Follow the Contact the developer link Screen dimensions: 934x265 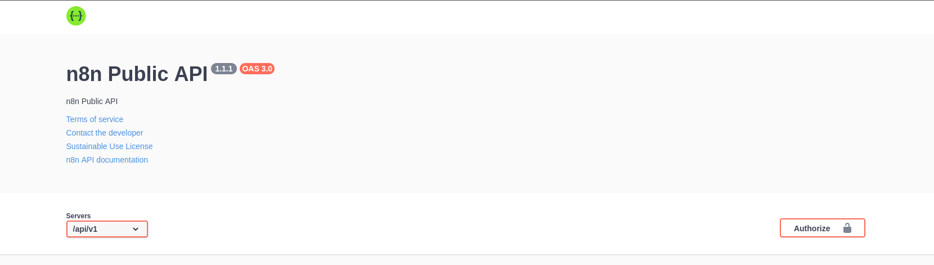click(105, 133)
